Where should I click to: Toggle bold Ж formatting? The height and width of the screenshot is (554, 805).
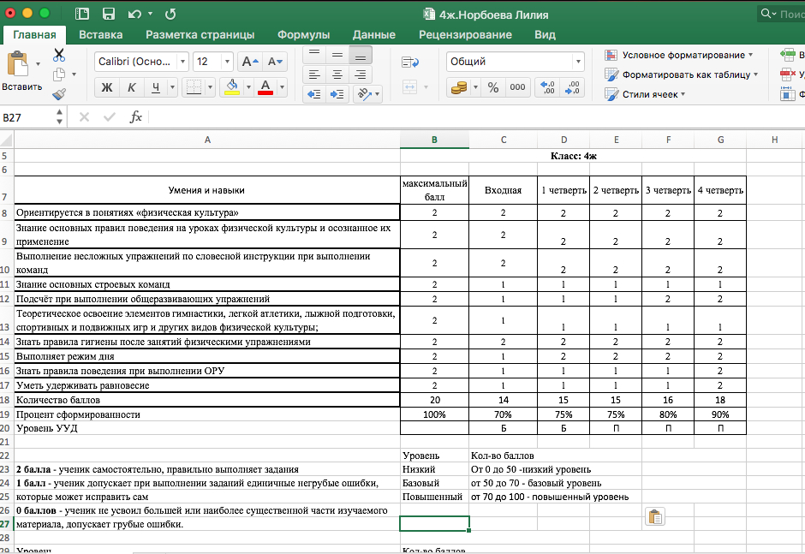(x=107, y=88)
